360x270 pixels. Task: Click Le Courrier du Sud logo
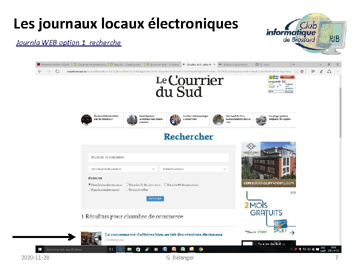coord(189,86)
